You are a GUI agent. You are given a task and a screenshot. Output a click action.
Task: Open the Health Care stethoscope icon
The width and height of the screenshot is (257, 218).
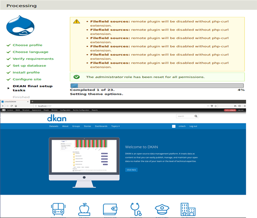click(136, 209)
